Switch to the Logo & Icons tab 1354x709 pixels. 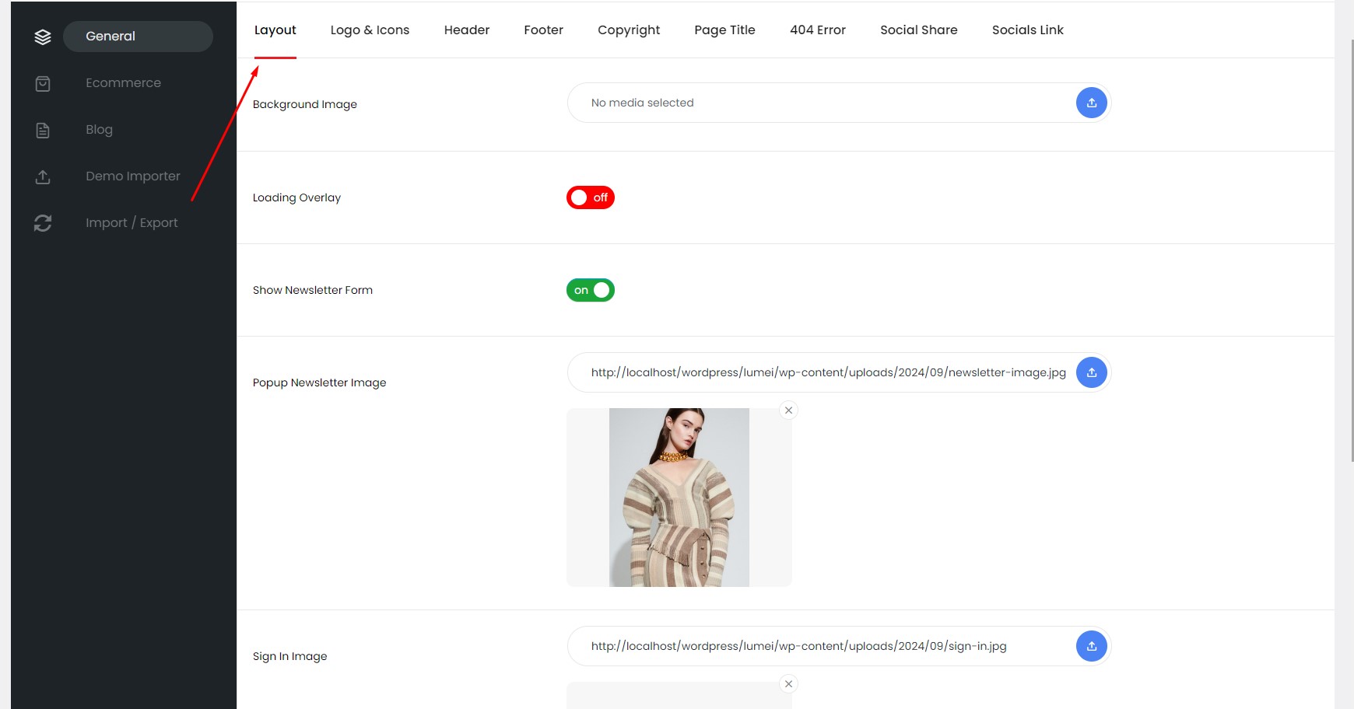(x=370, y=30)
